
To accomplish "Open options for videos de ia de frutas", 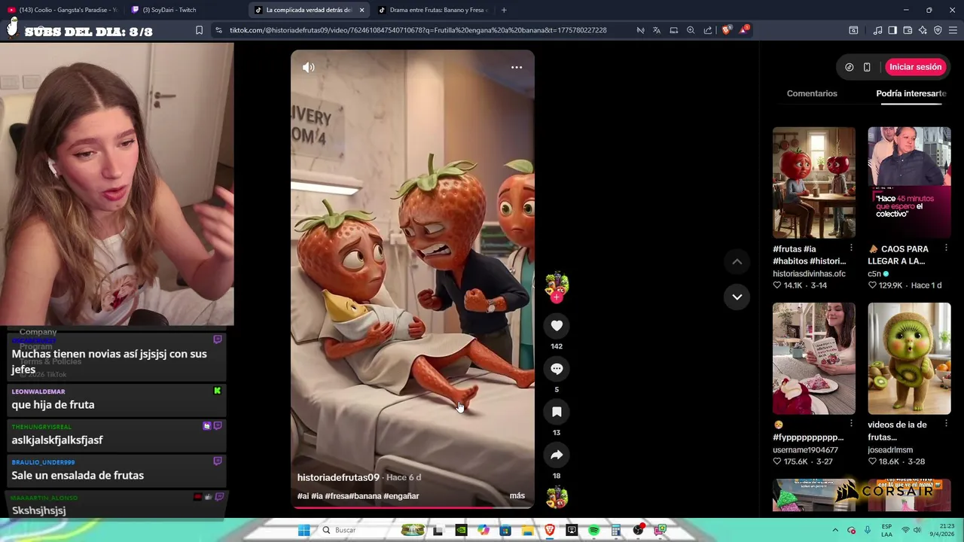I will pos(946,425).
